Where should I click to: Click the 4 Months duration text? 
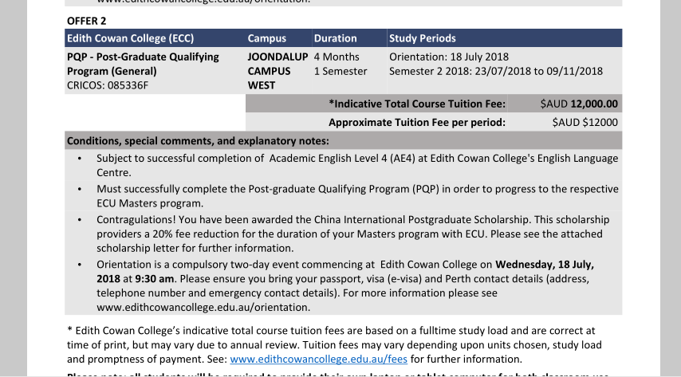337,57
